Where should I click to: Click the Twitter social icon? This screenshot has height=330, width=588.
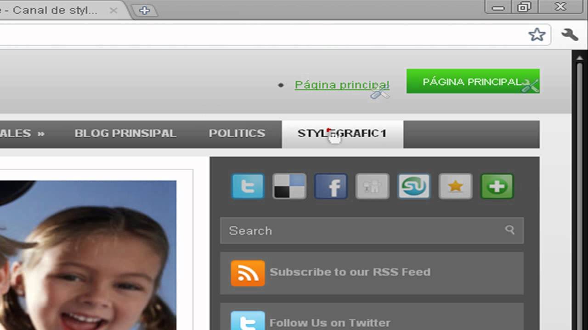[x=248, y=186]
